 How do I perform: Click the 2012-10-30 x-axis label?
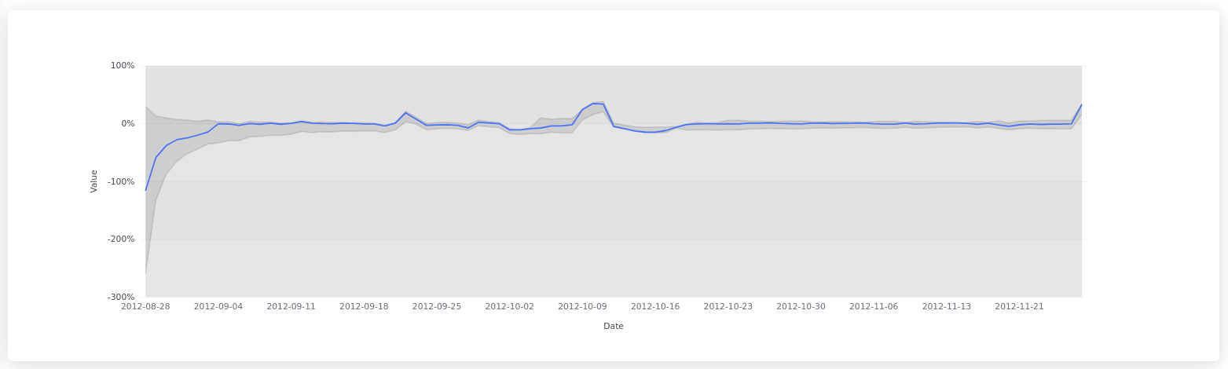click(x=801, y=307)
